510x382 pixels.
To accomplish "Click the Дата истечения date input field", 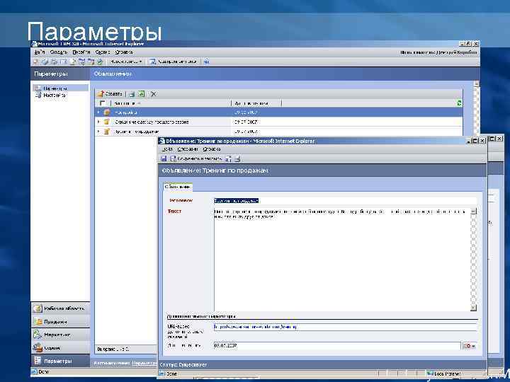I will (x=337, y=346).
